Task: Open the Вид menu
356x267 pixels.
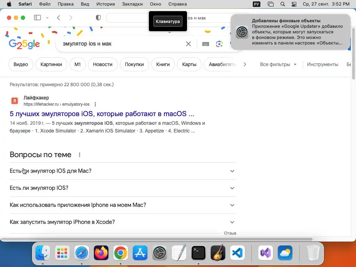Action: [85, 4]
